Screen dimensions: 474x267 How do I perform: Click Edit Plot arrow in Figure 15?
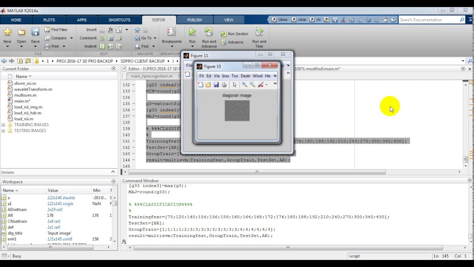(x=234, y=85)
